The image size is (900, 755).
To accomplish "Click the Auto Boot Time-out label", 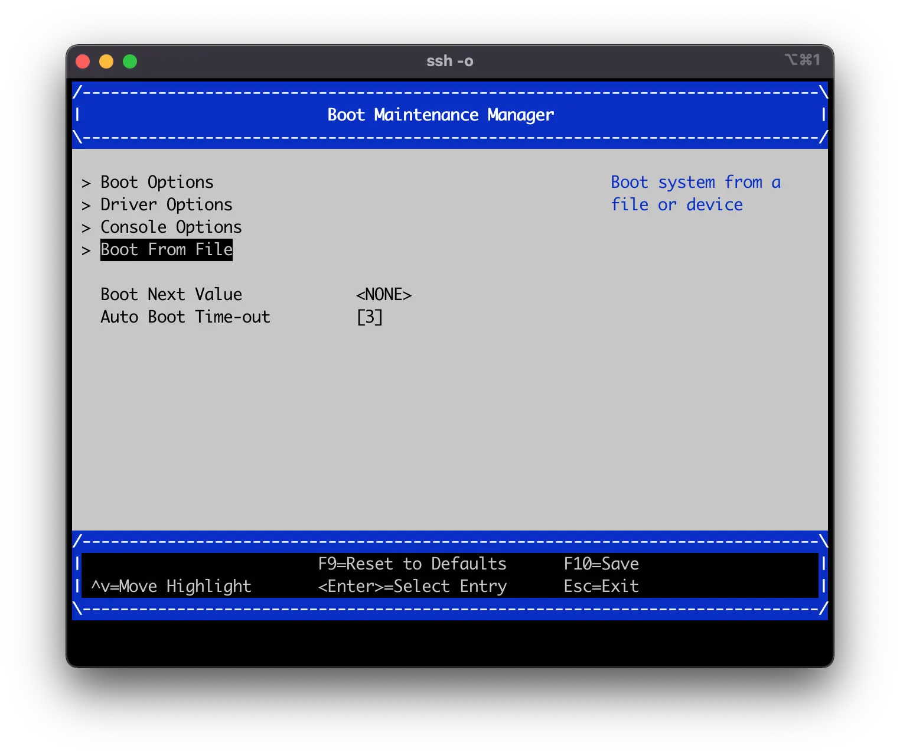I will pos(185,317).
